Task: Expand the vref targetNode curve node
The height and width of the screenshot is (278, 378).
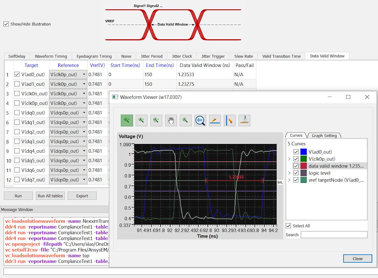Action: pyautogui.click(x=289, y=180)
